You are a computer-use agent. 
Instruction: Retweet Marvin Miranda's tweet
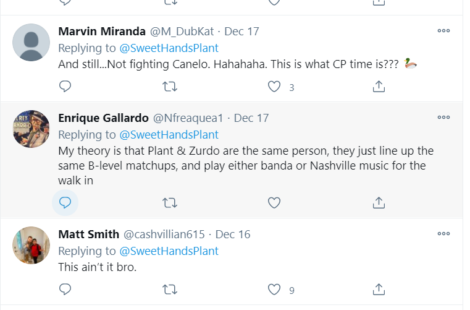[169, 87]
